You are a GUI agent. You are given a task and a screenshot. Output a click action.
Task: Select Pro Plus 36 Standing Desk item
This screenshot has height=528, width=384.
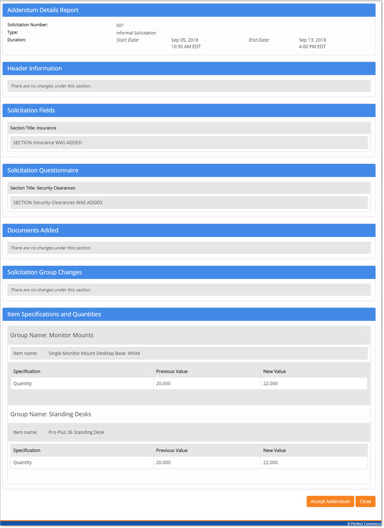pos(76,432)
